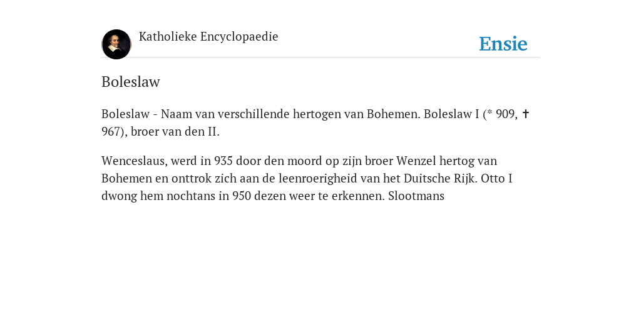Click the horizontal divider below the header
Viewport: 641px width, 320px height.
click(x=320, y=57)
